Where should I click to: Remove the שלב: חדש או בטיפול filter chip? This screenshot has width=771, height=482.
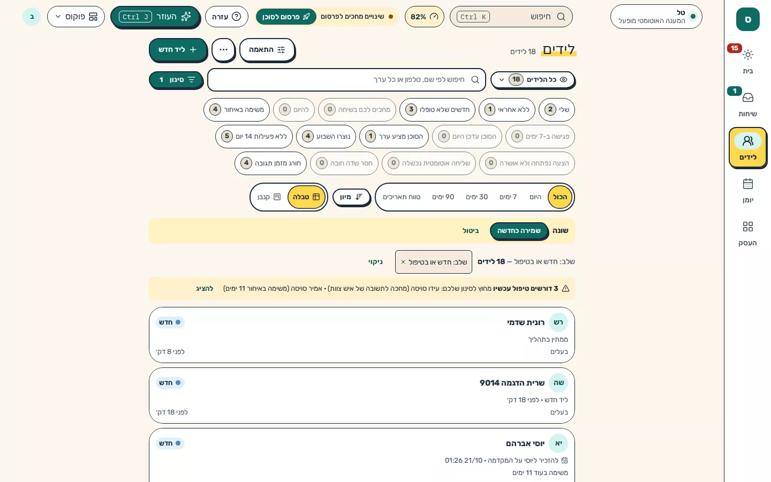403,262
